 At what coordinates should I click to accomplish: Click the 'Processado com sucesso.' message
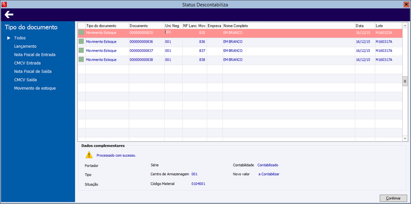pos(116,156)
